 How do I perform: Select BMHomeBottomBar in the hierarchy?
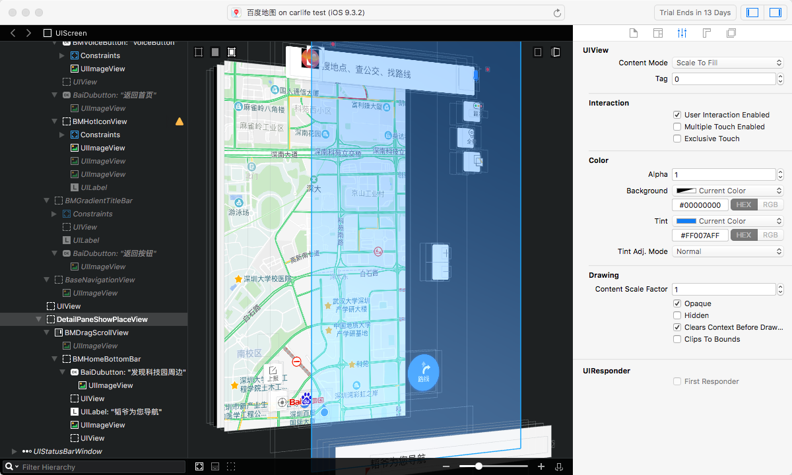click(106, 359)
